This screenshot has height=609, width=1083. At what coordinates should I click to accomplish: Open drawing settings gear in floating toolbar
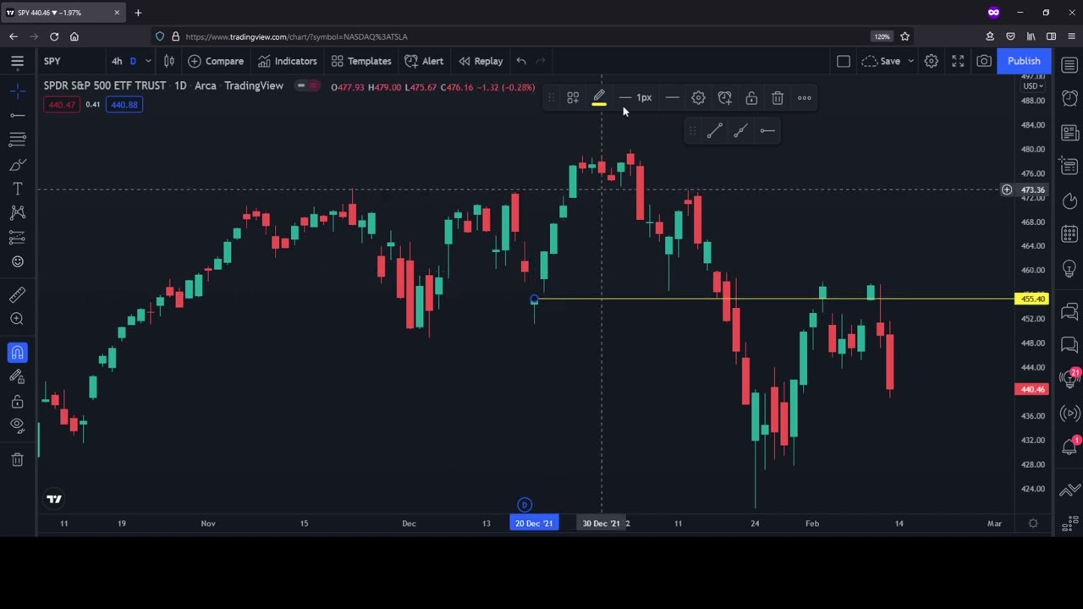click(x=698, y=98)
